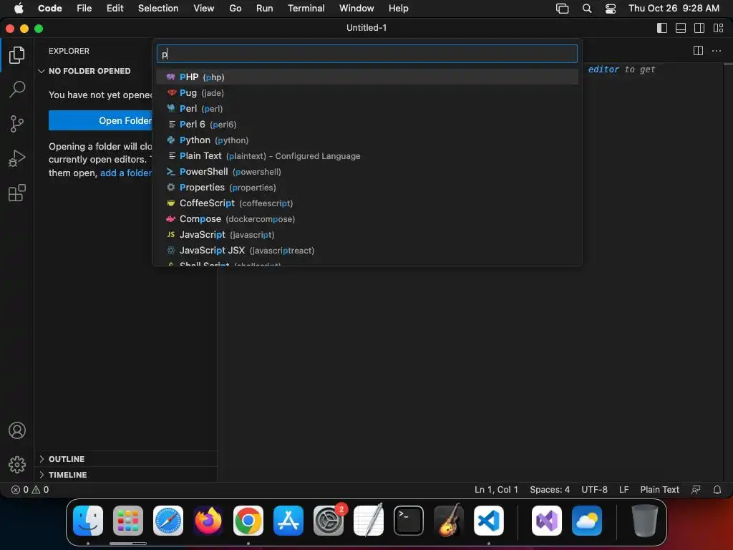Open the Terminal menu
Image resolution: width=733 pixels, height=550 pixels.
(x=306, y=9)
